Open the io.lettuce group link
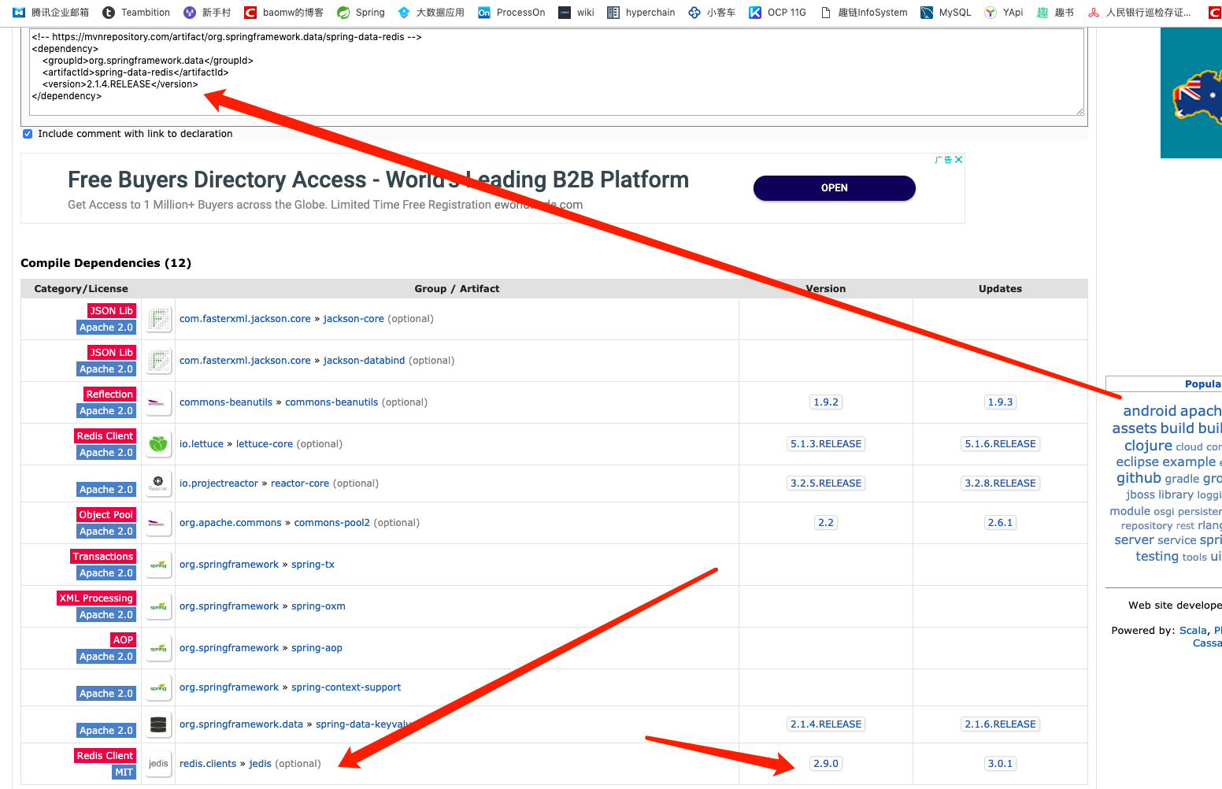Image resolution: width=1222 pixels, height=789 pixels. coord(202,444)
